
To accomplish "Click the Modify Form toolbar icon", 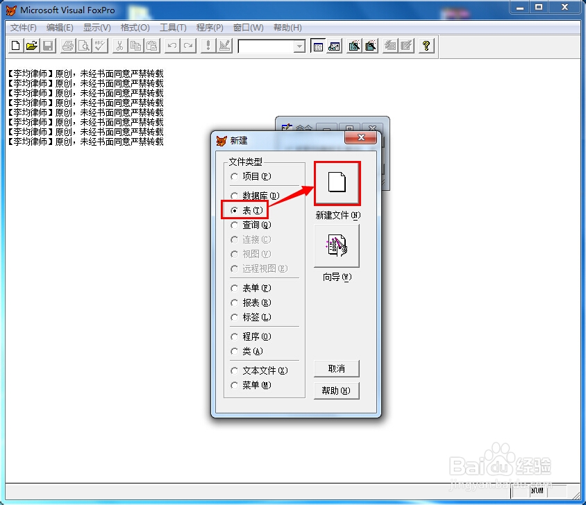I will coord(224,46).
